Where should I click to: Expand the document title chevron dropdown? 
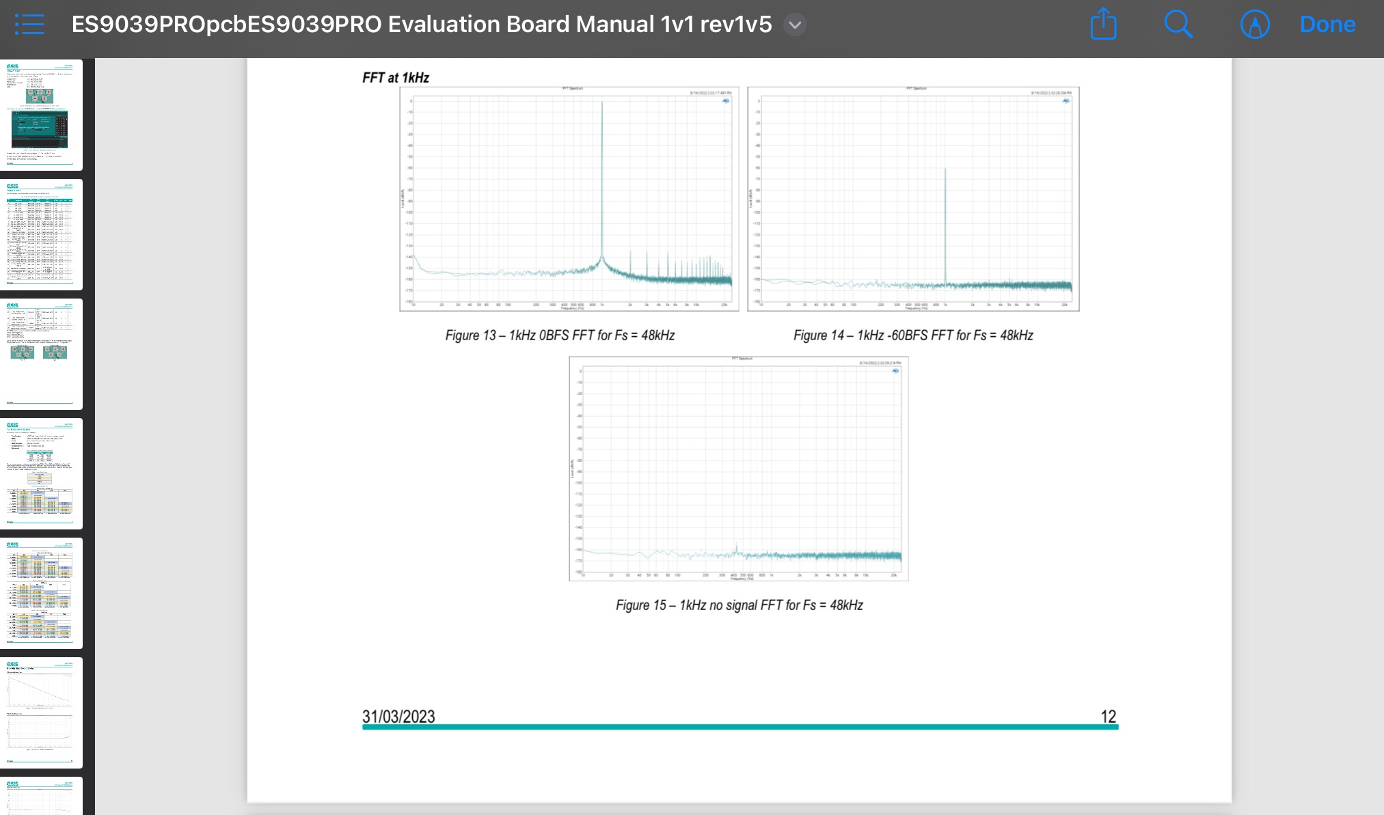click(794, 25)
